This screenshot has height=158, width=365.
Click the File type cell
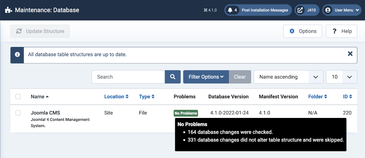point(143,113)
